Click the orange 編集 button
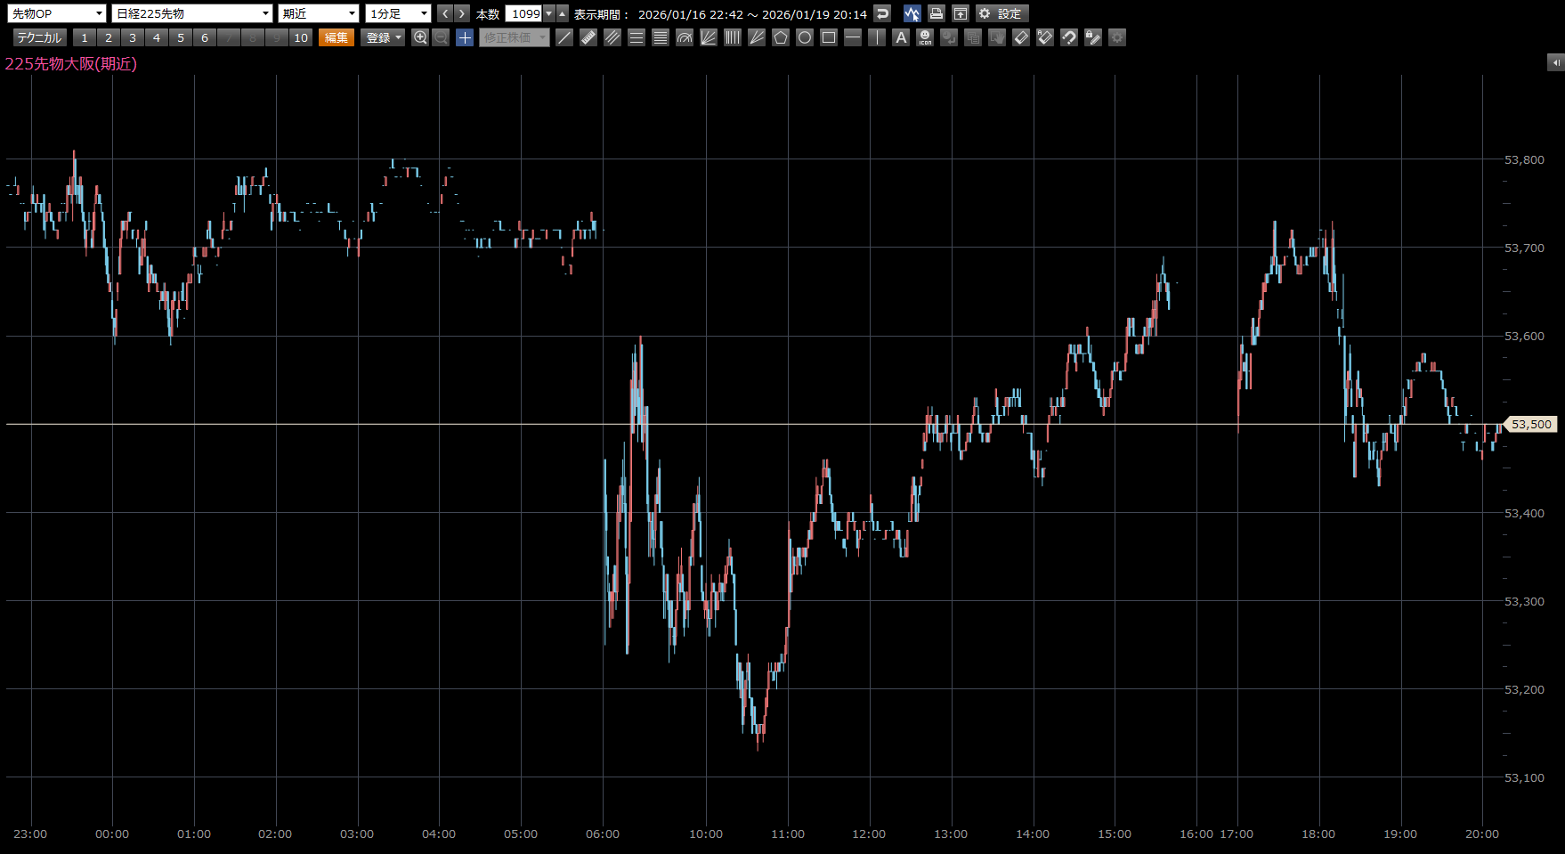 pos(337,37)
